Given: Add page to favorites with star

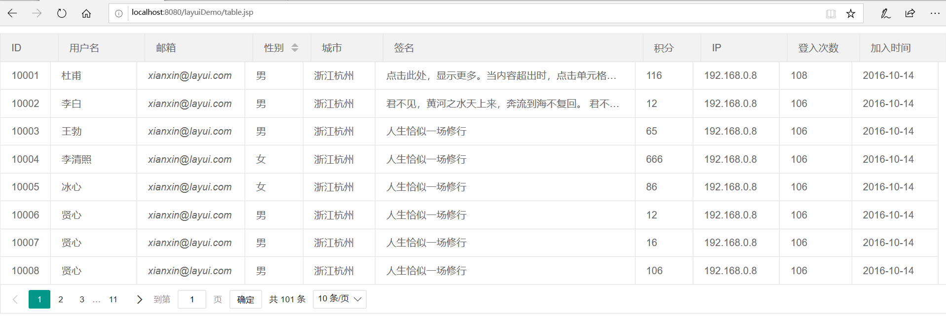Looking at the screenshot, I should click(x=851, y=14).
